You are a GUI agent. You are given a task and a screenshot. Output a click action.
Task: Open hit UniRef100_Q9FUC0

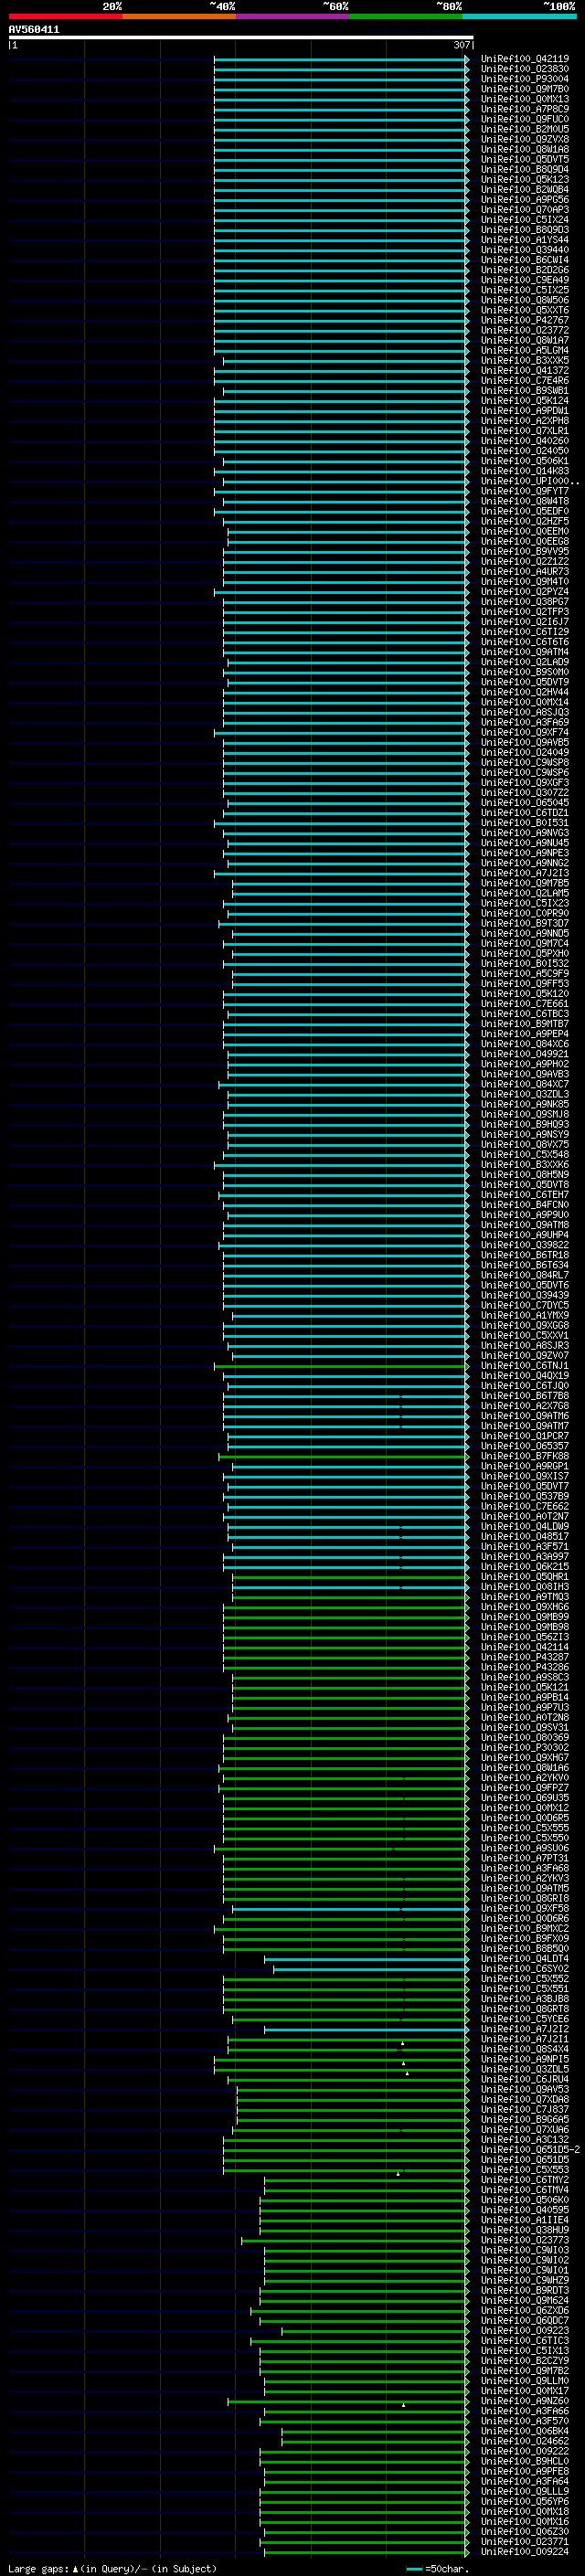point(525,119)
